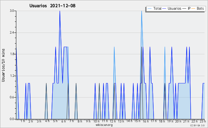Click the '22 h' x-axis label
The image size is (208, 128).
[195, 121]
